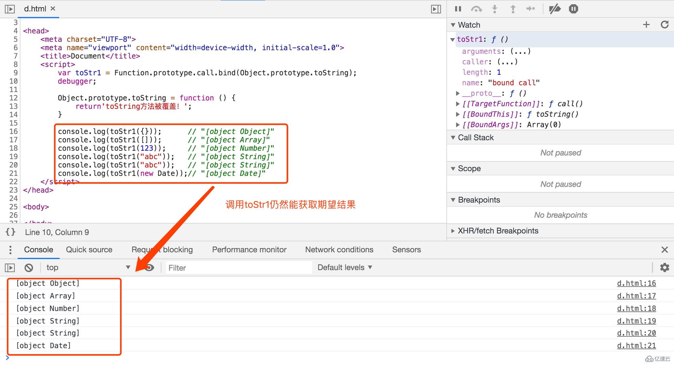
Task: Select the 'length: 1' property row
Action: point(482,72)
